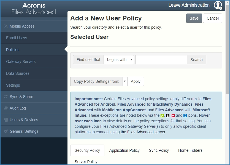This screenshot has width=230, height=165.
Task: Open the 'begins with' match dropdown
Action: pyautogui.click(x=119, y=60)
